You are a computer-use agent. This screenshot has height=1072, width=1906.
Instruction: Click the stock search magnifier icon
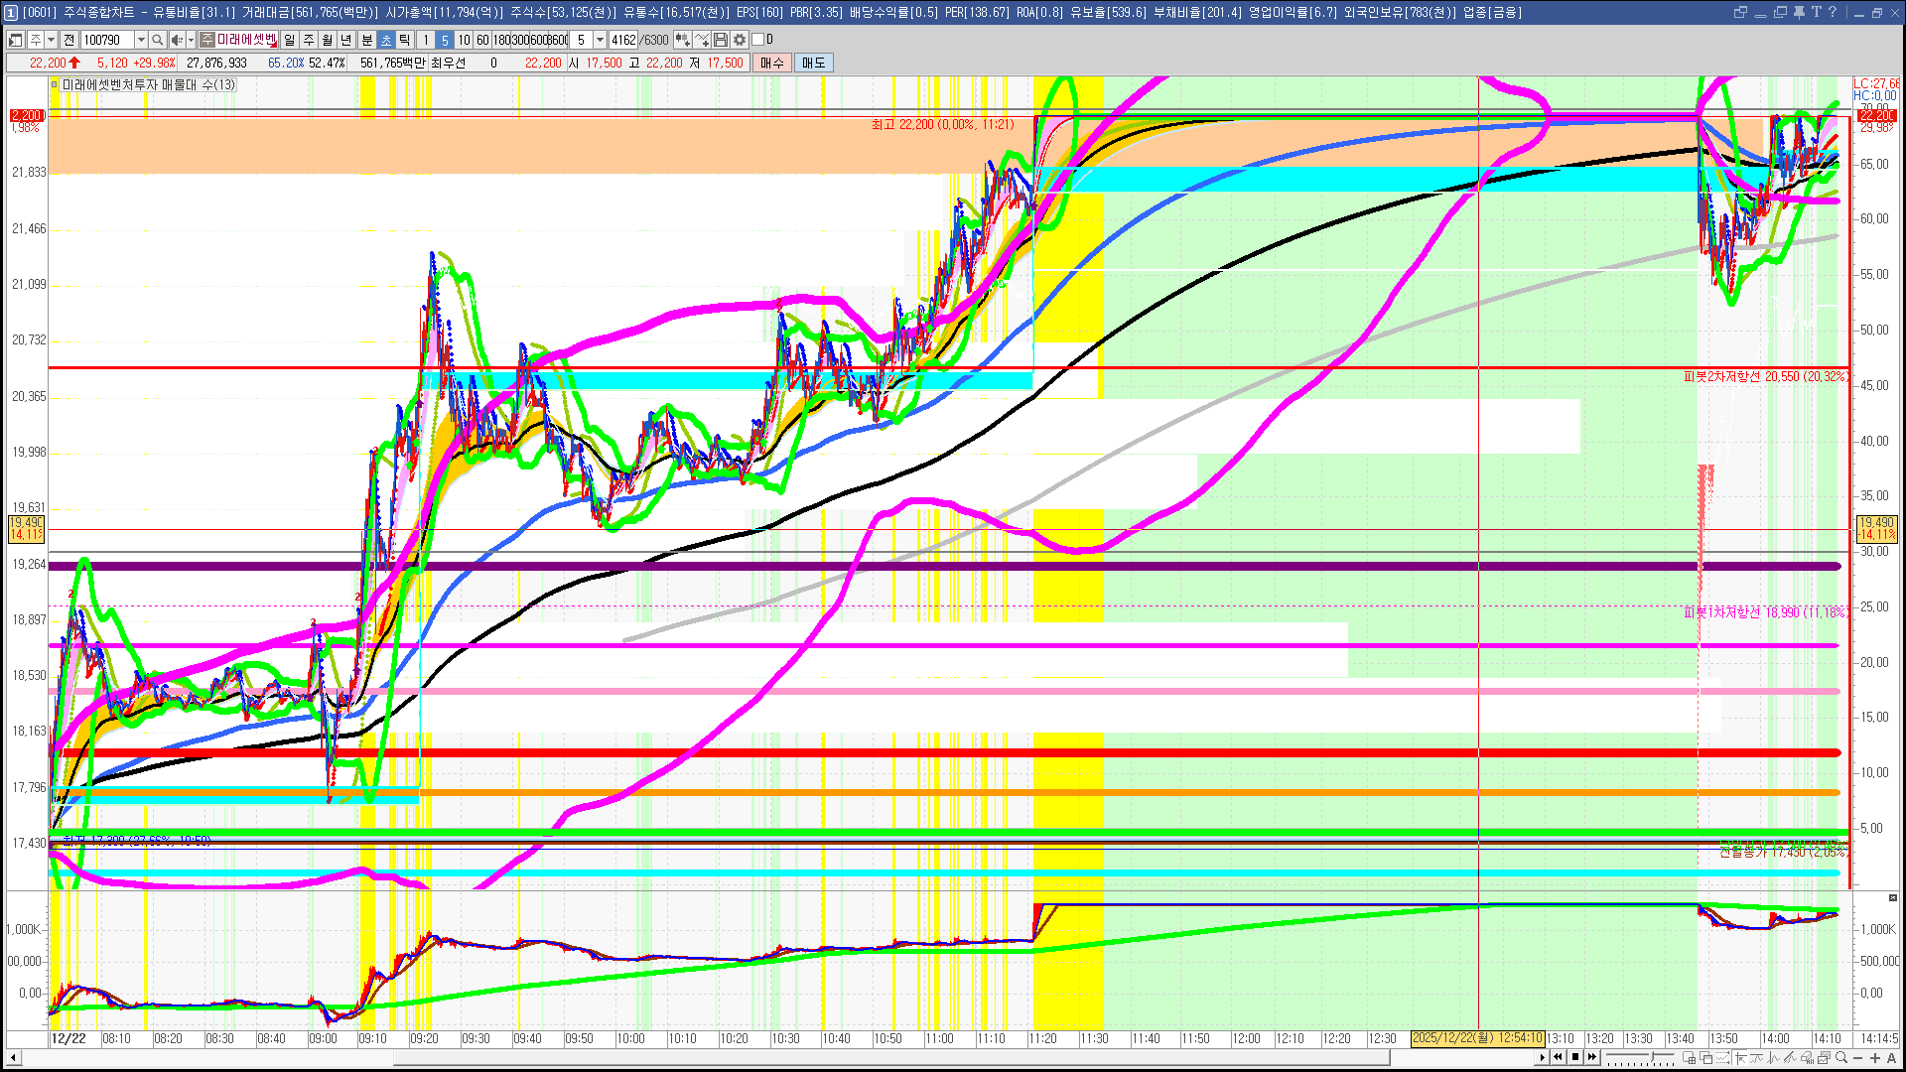tap(157, 40)
